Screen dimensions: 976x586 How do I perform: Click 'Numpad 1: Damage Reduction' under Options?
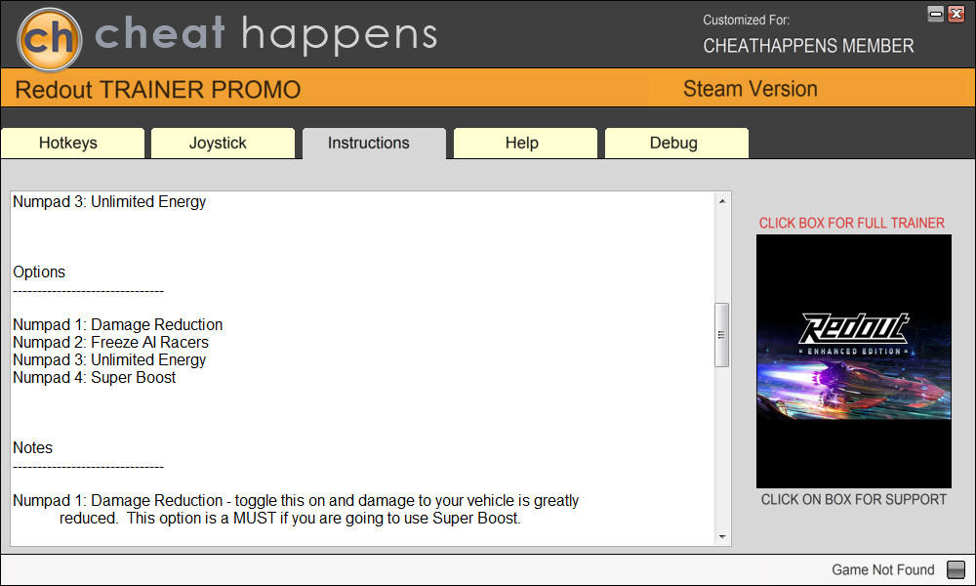coord(118,324)
